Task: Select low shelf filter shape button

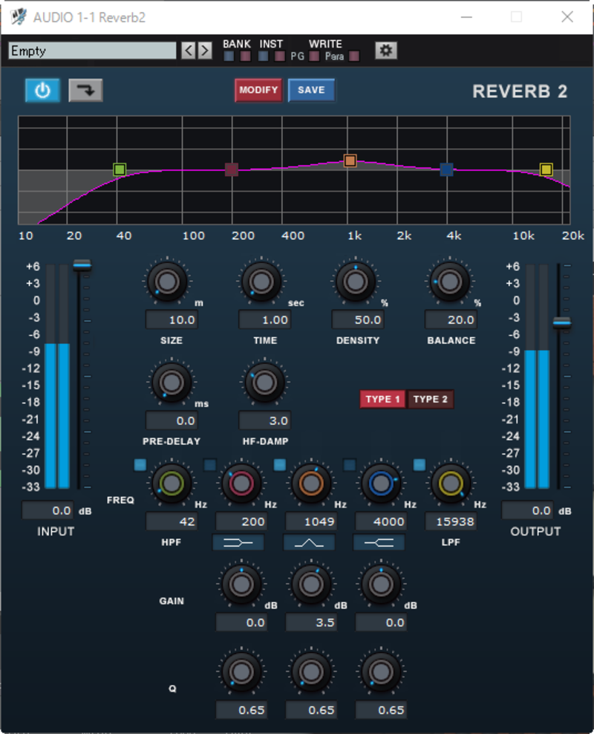Action: pyautogui.click(x=238, y=542)
